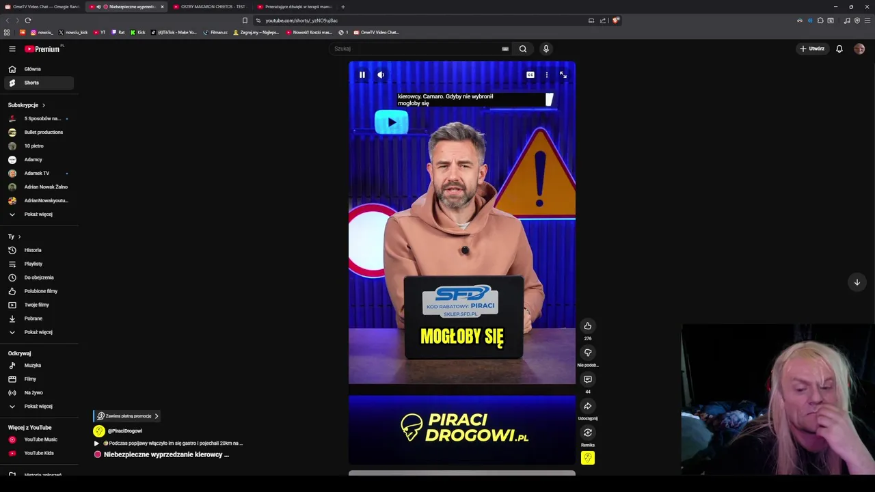Open the browser hamburger main menu
Screen dimensions: 875x492
coord(868,20)
